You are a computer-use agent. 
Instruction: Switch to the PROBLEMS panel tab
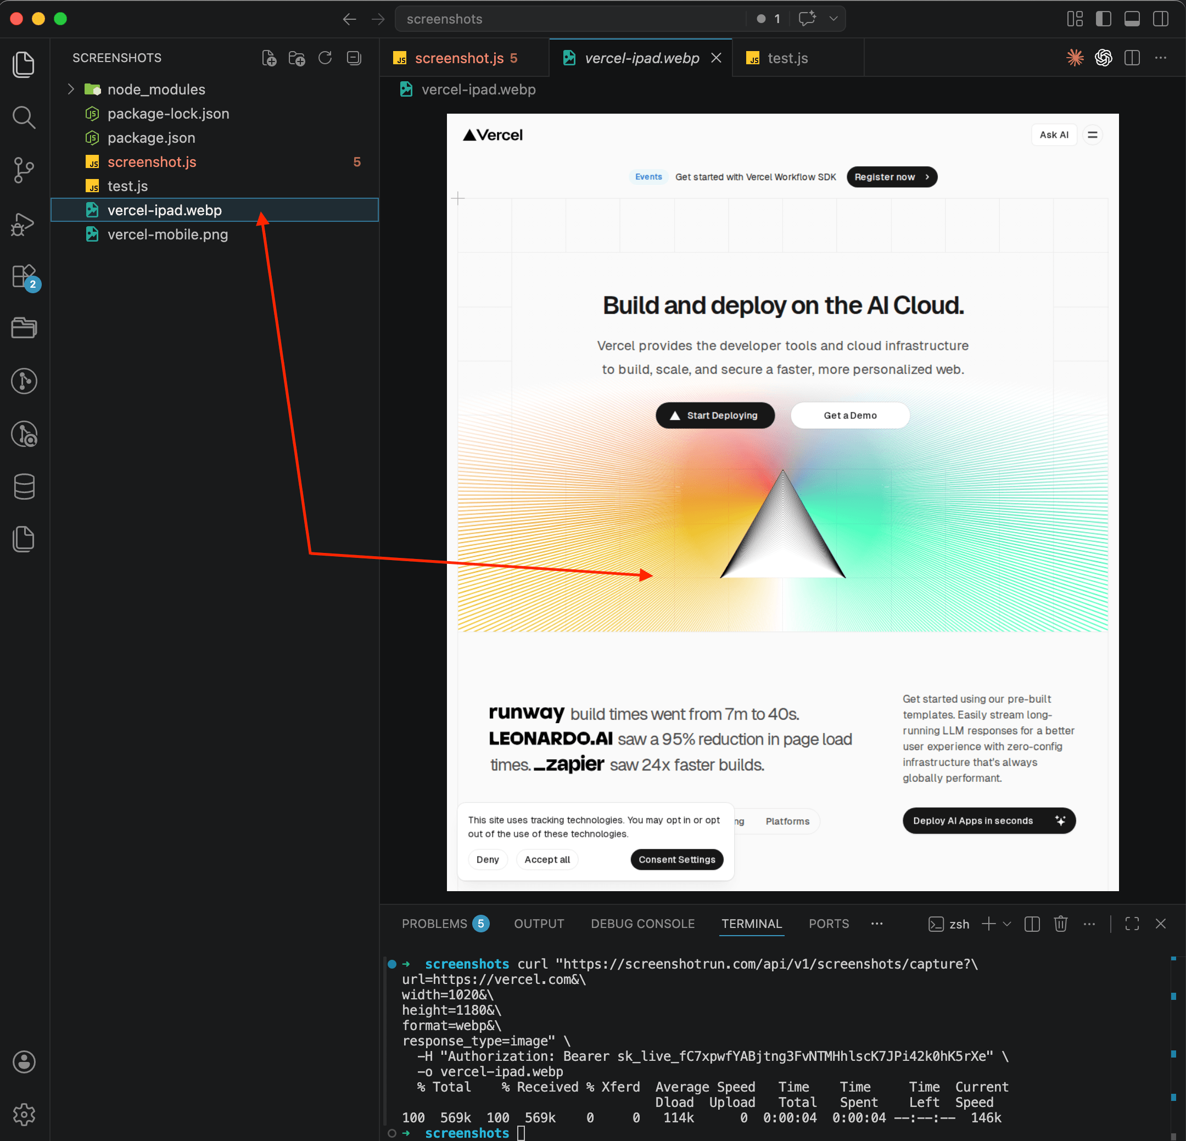coord(434,924)
